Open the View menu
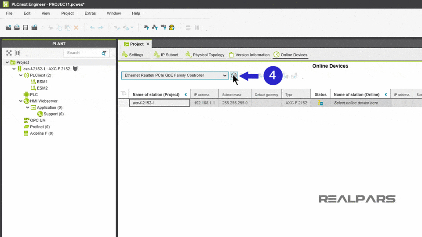Image resolution: width=422 pixels, height=237 pixels. point(46,13)
